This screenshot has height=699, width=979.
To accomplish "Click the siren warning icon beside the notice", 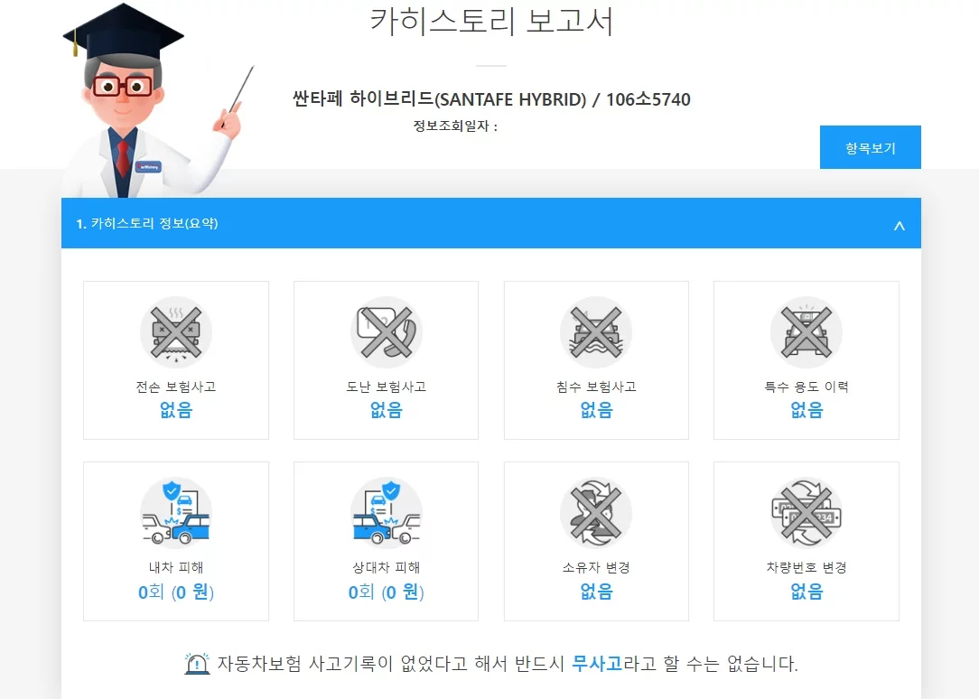I will tap(197, 664).
